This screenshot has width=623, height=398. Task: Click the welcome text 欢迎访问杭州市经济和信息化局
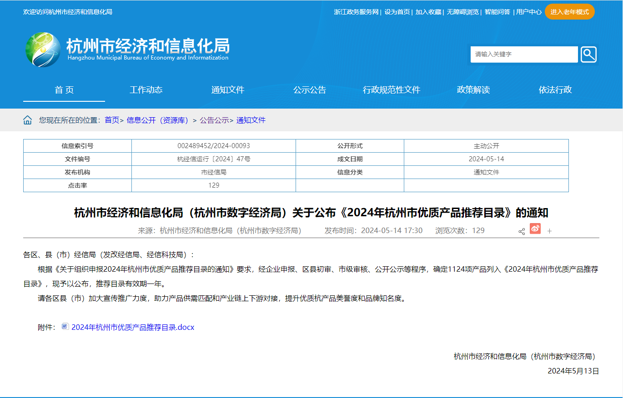tap(68, 12)
